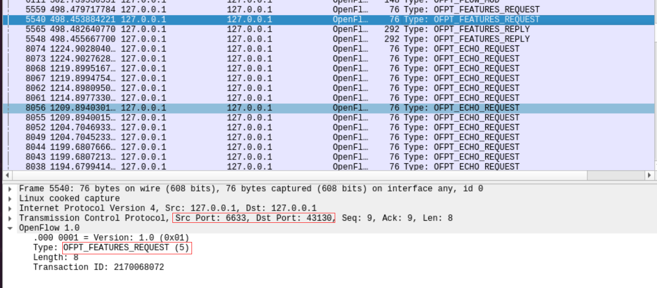Select packet 8056 echo request row
The height and width of the screenshot is (288, 657).
click(x=328, y=108)
